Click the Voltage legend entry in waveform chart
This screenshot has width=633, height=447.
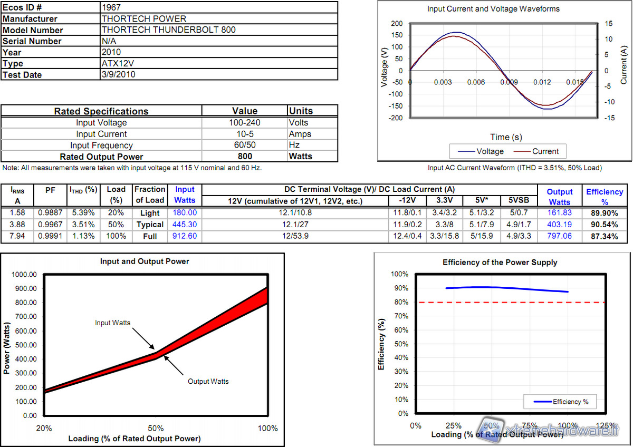coord(482,151)
